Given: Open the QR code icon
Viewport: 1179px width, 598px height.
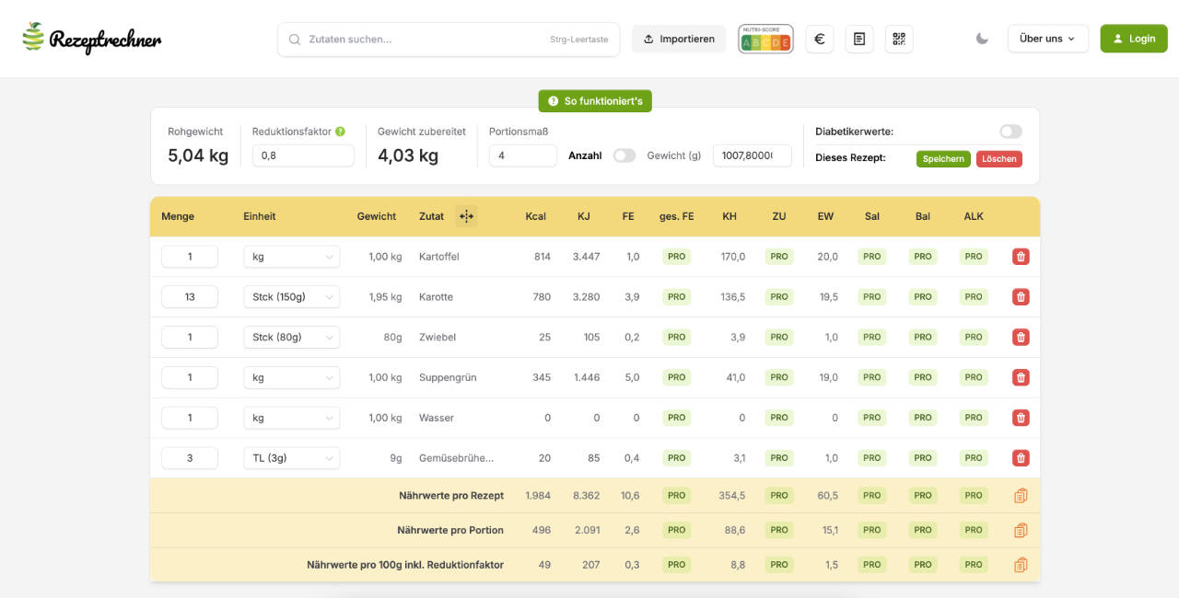Looking at the screenshot, I should (x=899, y=39).
